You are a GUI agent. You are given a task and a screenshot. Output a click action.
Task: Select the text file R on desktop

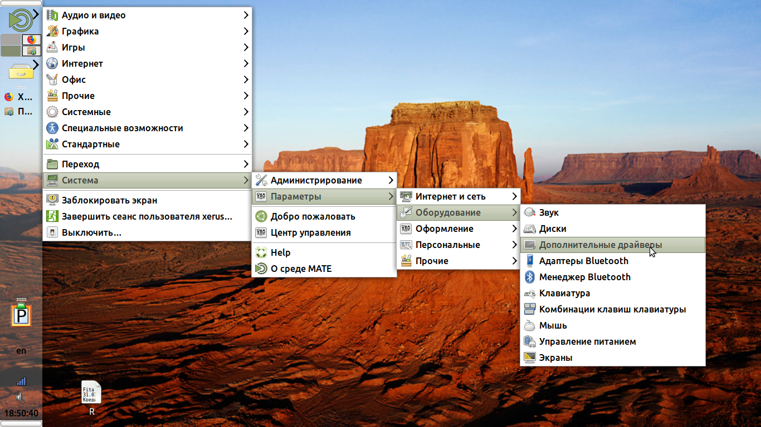pos(91,398)
